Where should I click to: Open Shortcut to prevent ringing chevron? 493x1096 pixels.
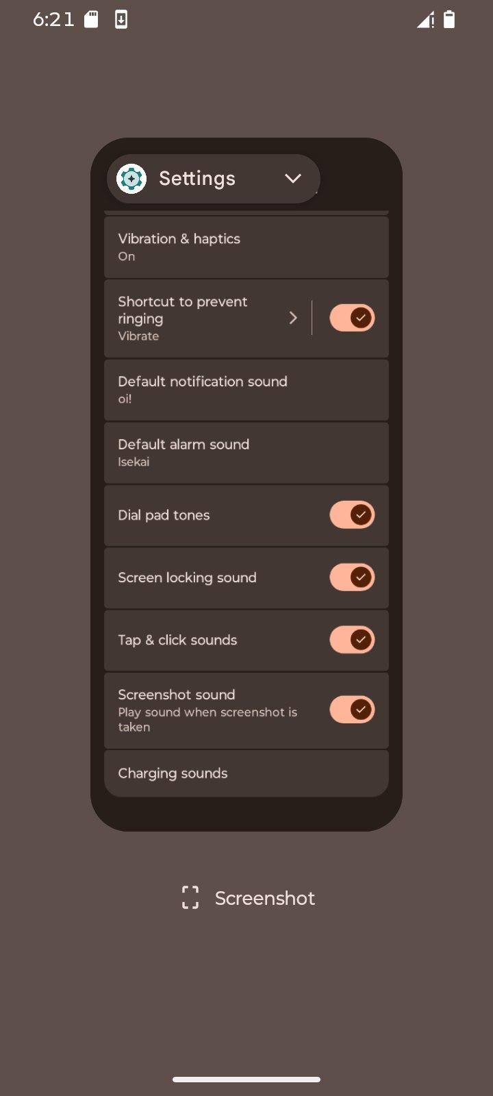point(293,318)
